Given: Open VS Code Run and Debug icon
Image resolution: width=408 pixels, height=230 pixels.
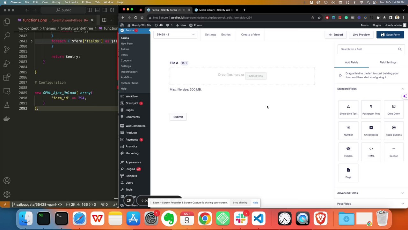Looking at the screenshot, I should 7,63.
